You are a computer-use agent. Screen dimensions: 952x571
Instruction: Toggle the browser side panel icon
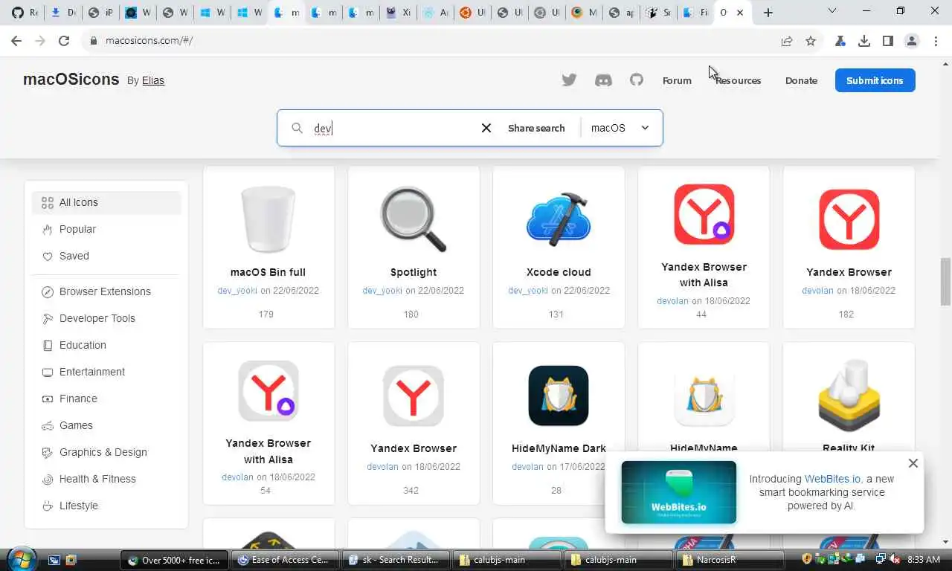[888, 41]
